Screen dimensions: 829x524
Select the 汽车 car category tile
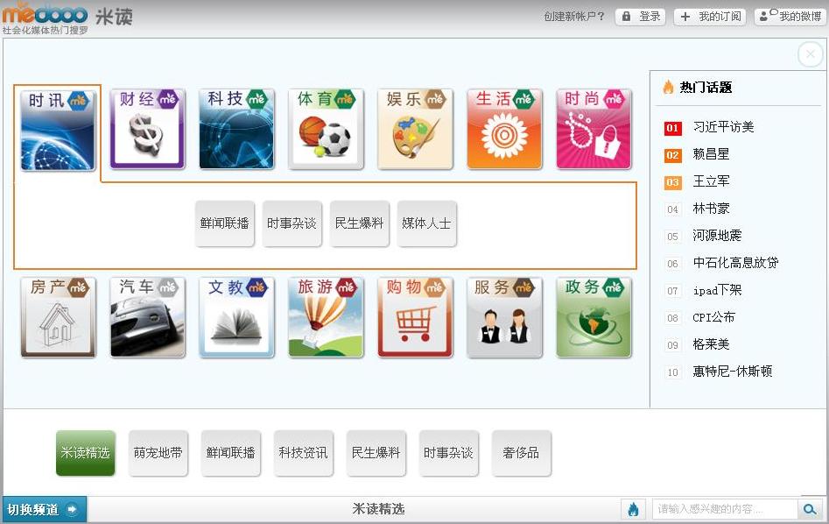coord(147,318)
